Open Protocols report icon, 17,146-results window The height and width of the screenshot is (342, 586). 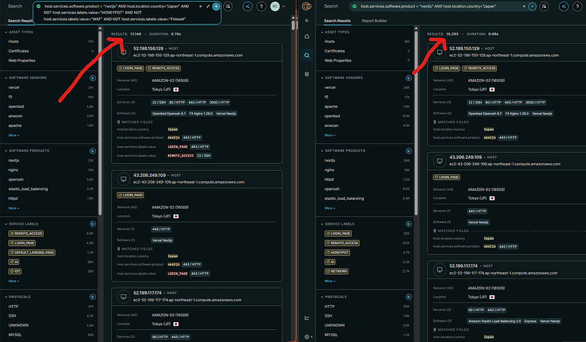pyautogui.click(x=93, y=297)
